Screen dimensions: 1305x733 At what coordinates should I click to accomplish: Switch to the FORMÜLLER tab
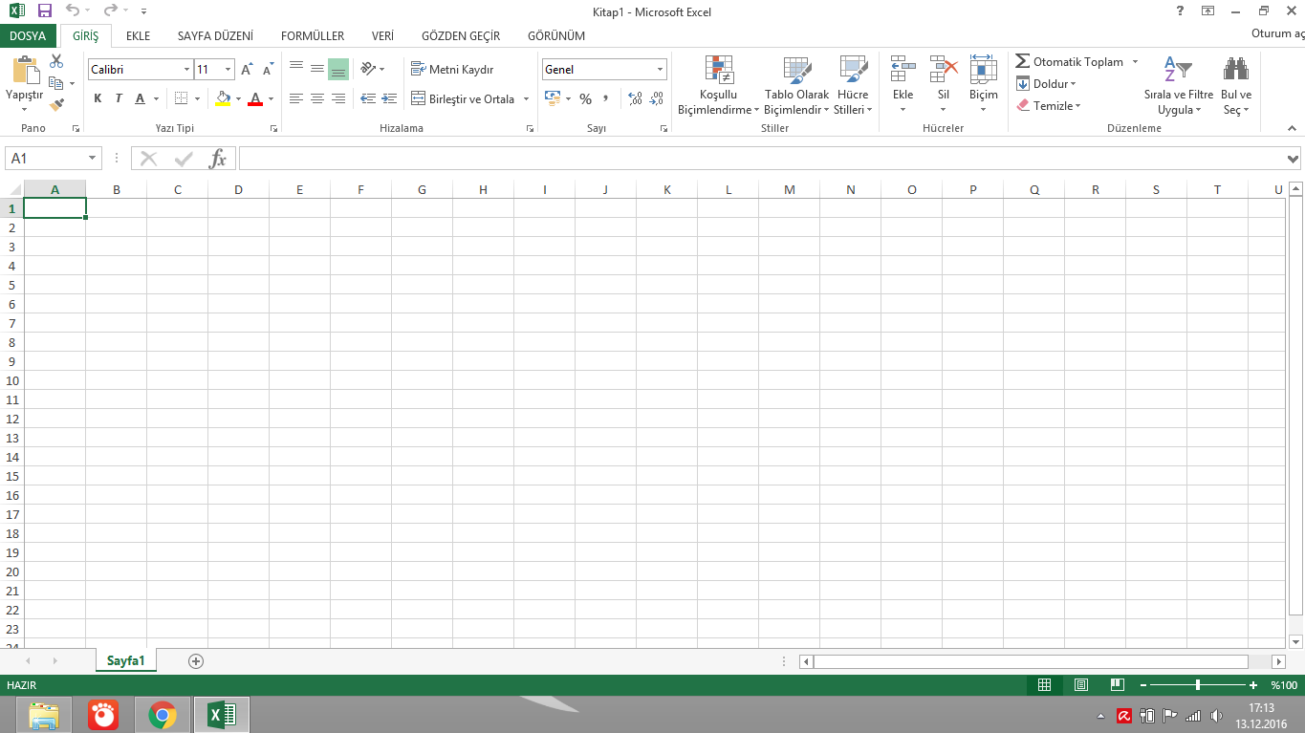313,35
